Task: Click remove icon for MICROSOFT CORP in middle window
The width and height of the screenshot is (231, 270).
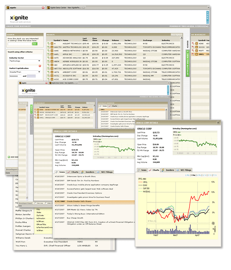Action: click(35, 115)
